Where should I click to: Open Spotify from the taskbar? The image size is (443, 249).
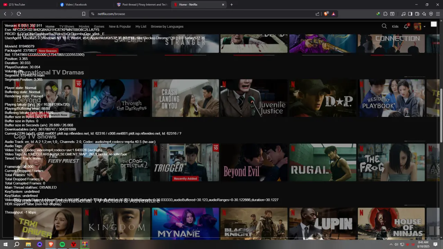(x=62, y=245)
